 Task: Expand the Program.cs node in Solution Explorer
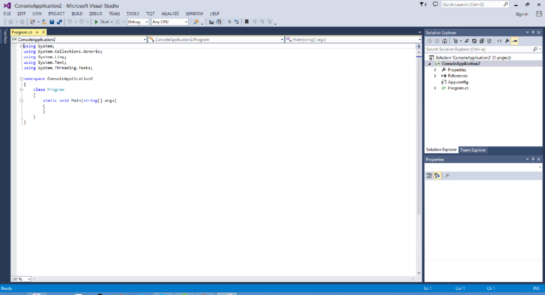[435, 89]
